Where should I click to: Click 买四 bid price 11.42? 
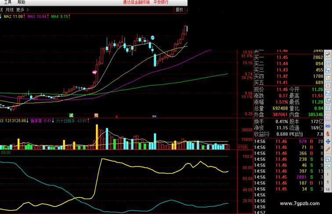pyautogui.click(x=282, y=76)
